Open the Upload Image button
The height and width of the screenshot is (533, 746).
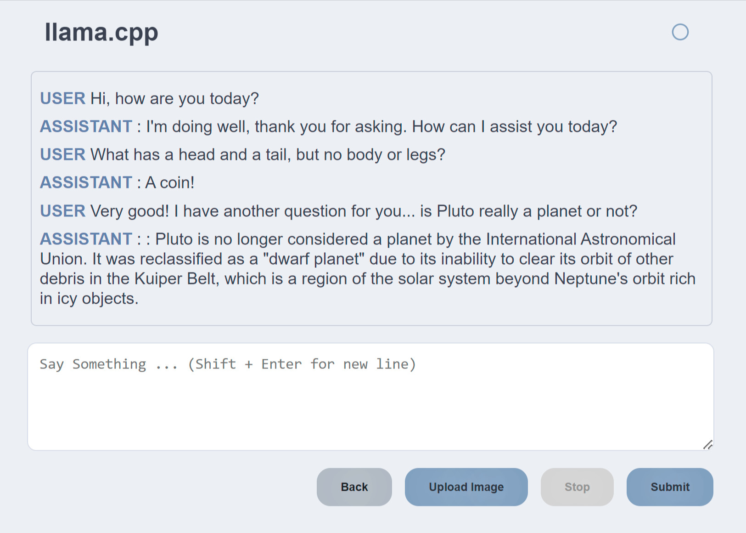[466, 487]
